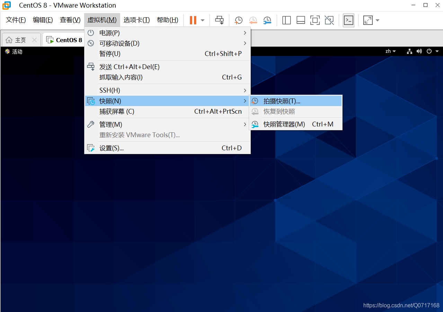
Task: Select 捕获屏幕 (C) menu entry
Action: tap(167, 111)
